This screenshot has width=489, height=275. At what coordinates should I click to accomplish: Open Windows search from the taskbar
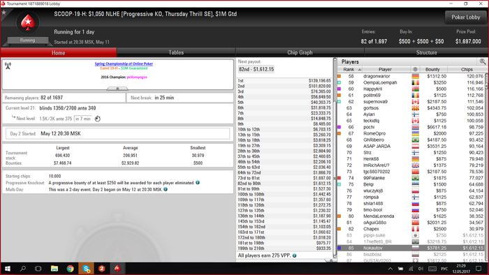[23, 269]
